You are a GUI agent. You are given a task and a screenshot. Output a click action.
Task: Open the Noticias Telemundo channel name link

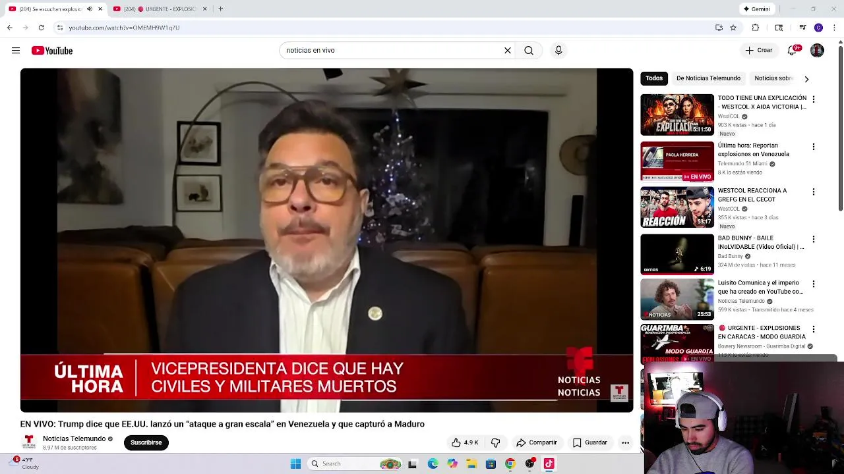74,438
